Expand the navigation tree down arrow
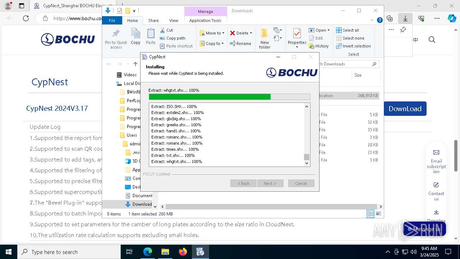460x259 pixels. 155,206
